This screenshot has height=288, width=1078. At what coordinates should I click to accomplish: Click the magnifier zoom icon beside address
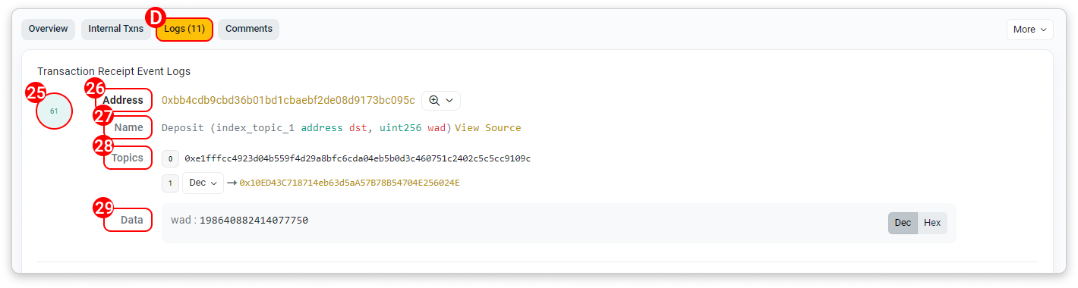[x=434, y=101]
